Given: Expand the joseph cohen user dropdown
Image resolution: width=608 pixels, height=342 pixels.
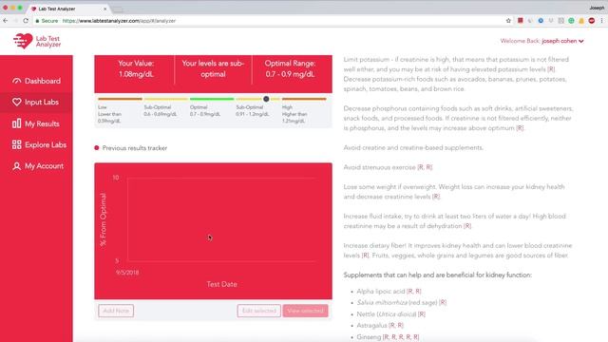Looking at the screenshot, I should [562, 41].
